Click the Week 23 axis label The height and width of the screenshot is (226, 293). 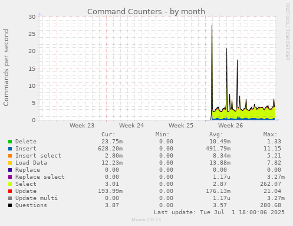82,126
